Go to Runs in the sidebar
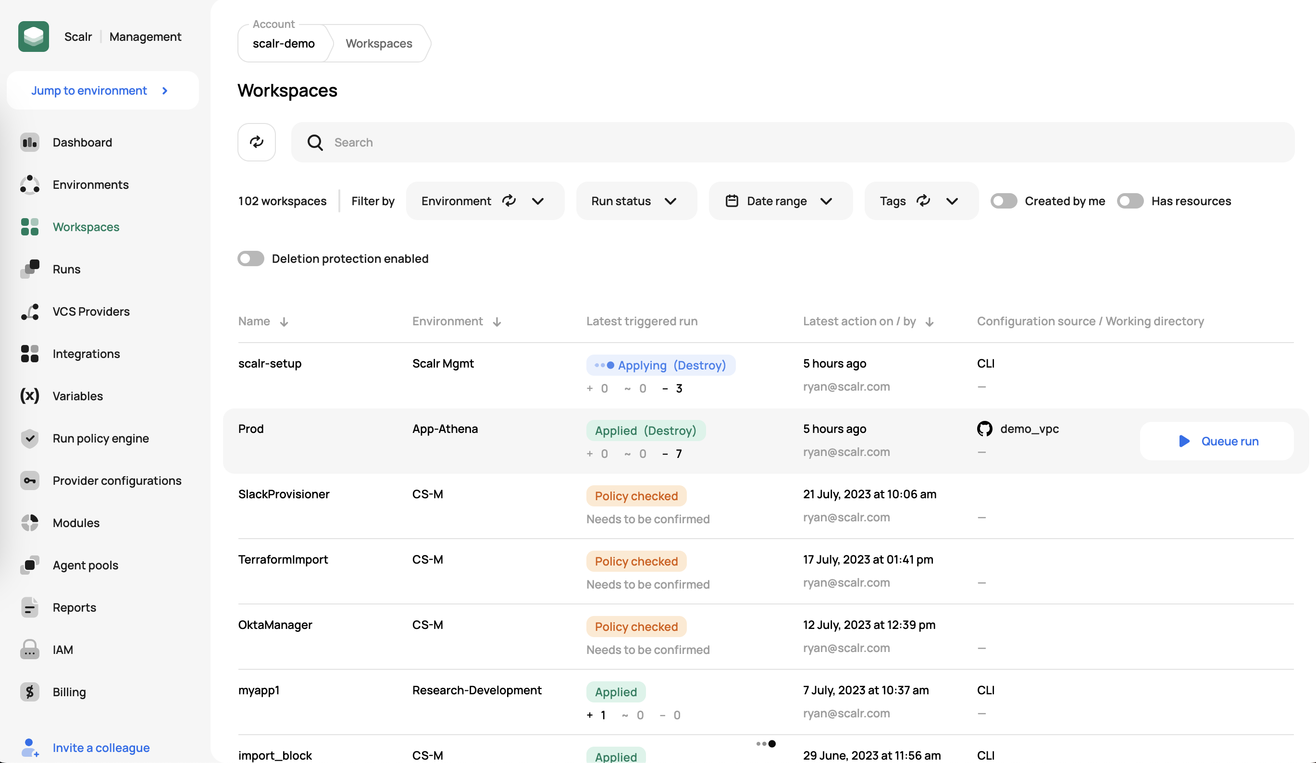Viewport: 1316px width, 763px height. tap(66, 269)
